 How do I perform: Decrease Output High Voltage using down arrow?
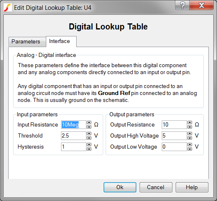pos(190,138)
